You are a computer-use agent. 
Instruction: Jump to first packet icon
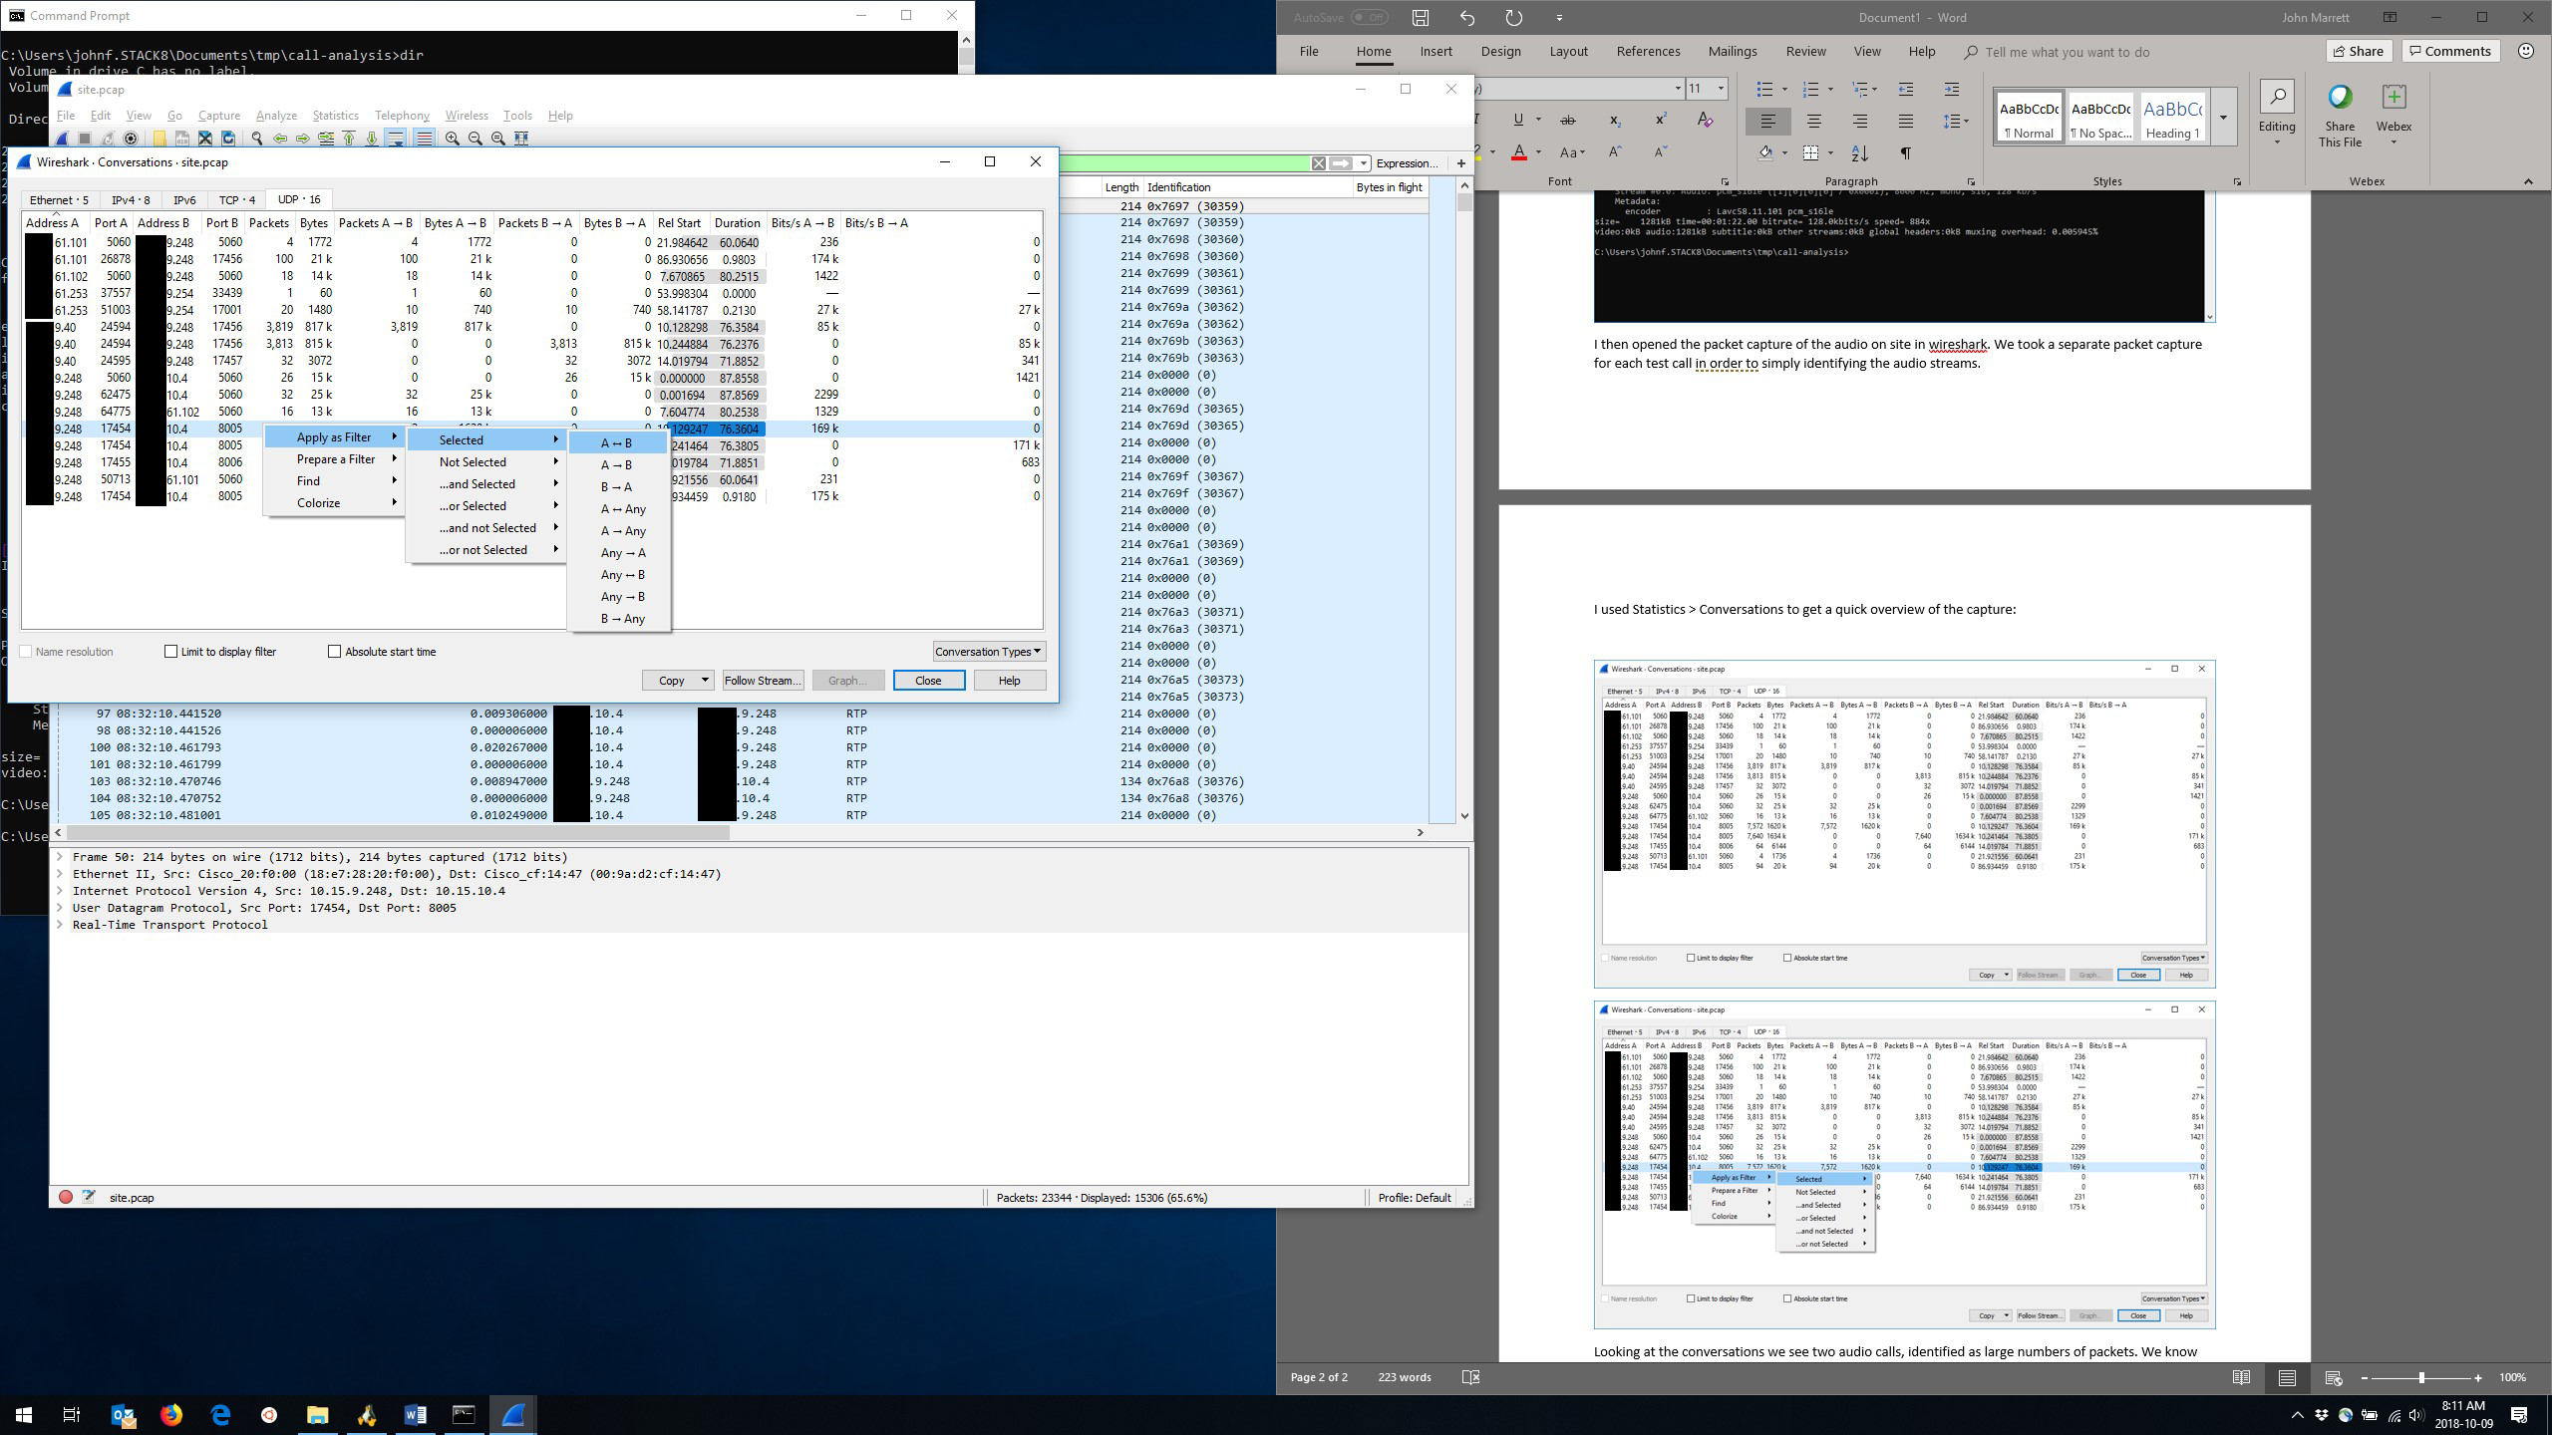[x=349, y=139]
